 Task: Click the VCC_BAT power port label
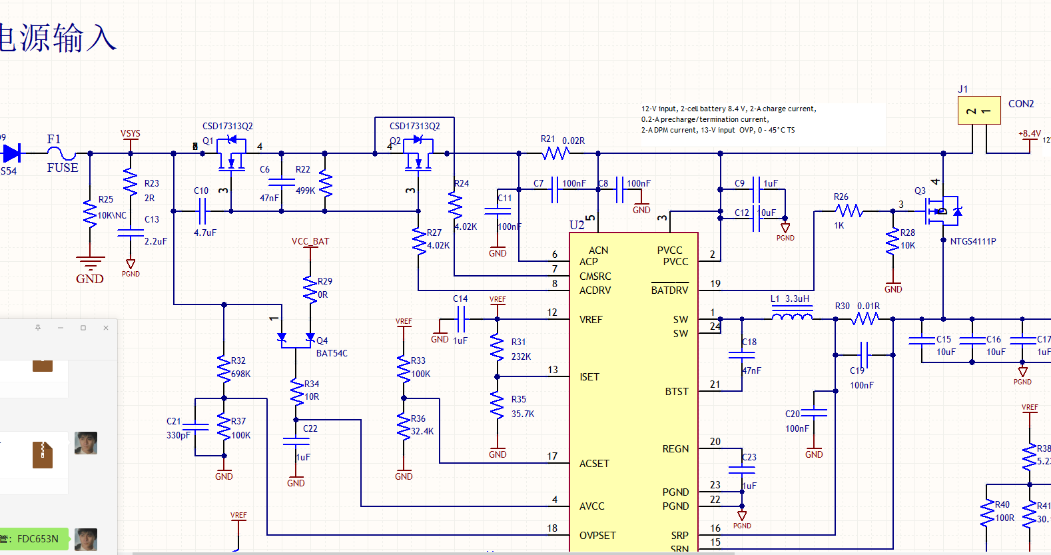click(310, 241)
